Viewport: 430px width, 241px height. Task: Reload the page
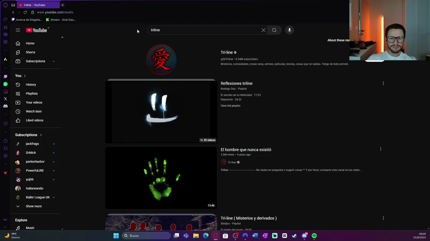pyautogui.click(x=25, y=12)
